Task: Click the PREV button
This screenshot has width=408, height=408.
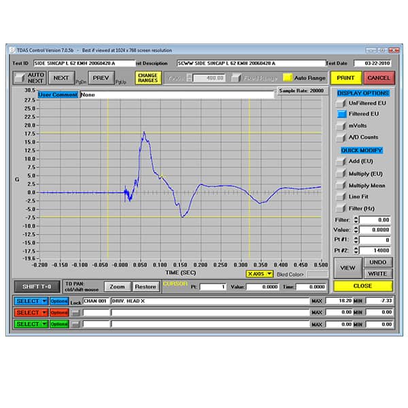Action: click(101, 78)
